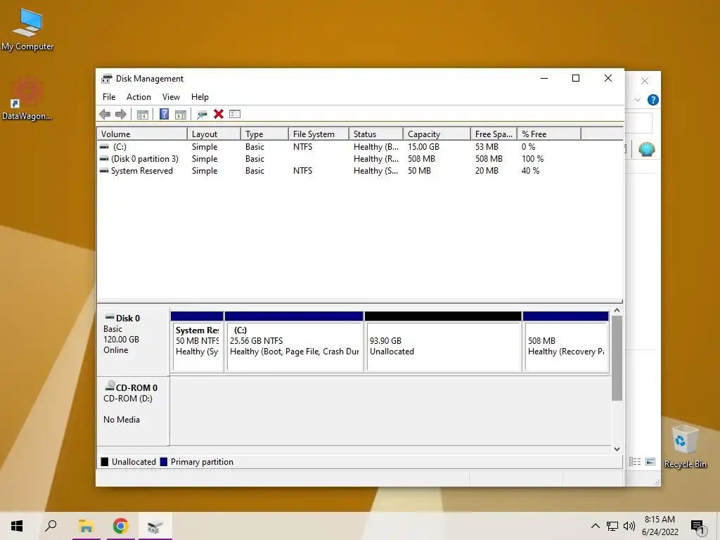Click the System Reserved volume name text
The height and width of the screenshot is (540, 720).
click(142, 171)
